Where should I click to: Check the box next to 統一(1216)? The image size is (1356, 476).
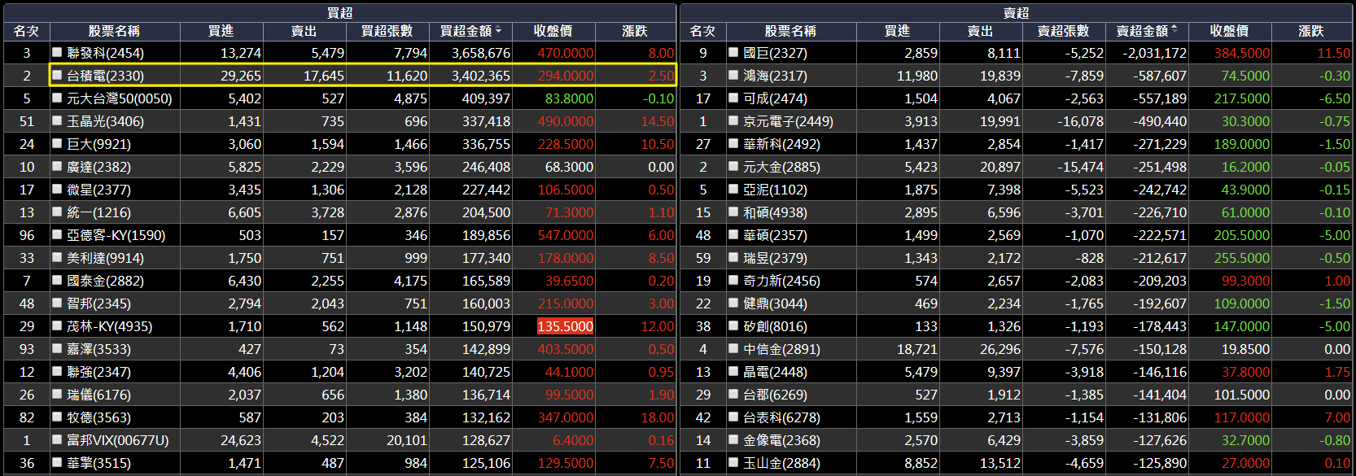(57, 212)
